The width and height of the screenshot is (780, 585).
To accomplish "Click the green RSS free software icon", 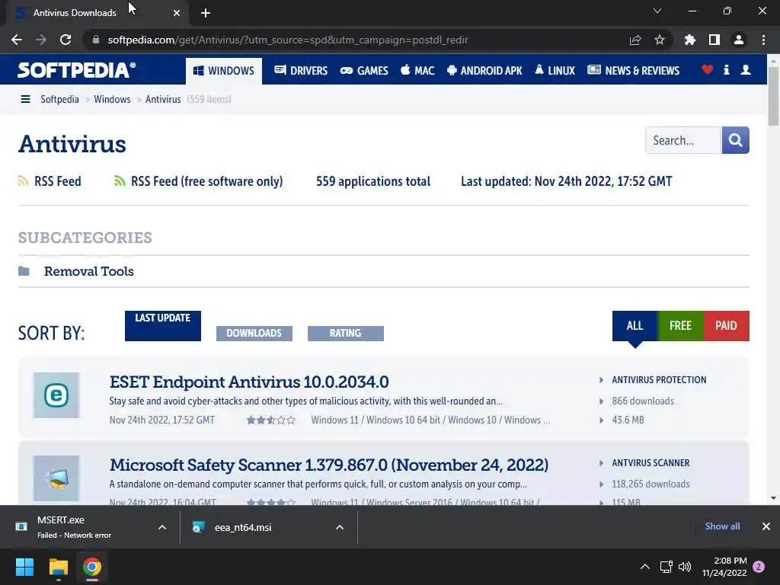I will pyautogui.click(x=120, y=181).
